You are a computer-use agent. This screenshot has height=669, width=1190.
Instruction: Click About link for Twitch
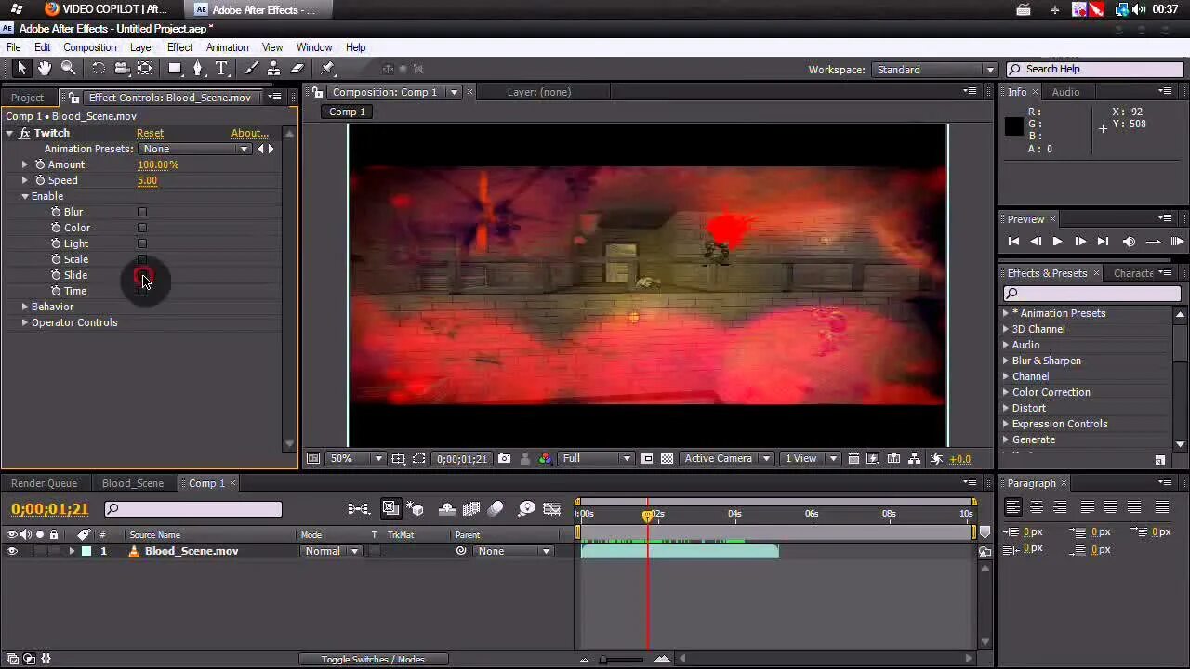tap(249, 133)
